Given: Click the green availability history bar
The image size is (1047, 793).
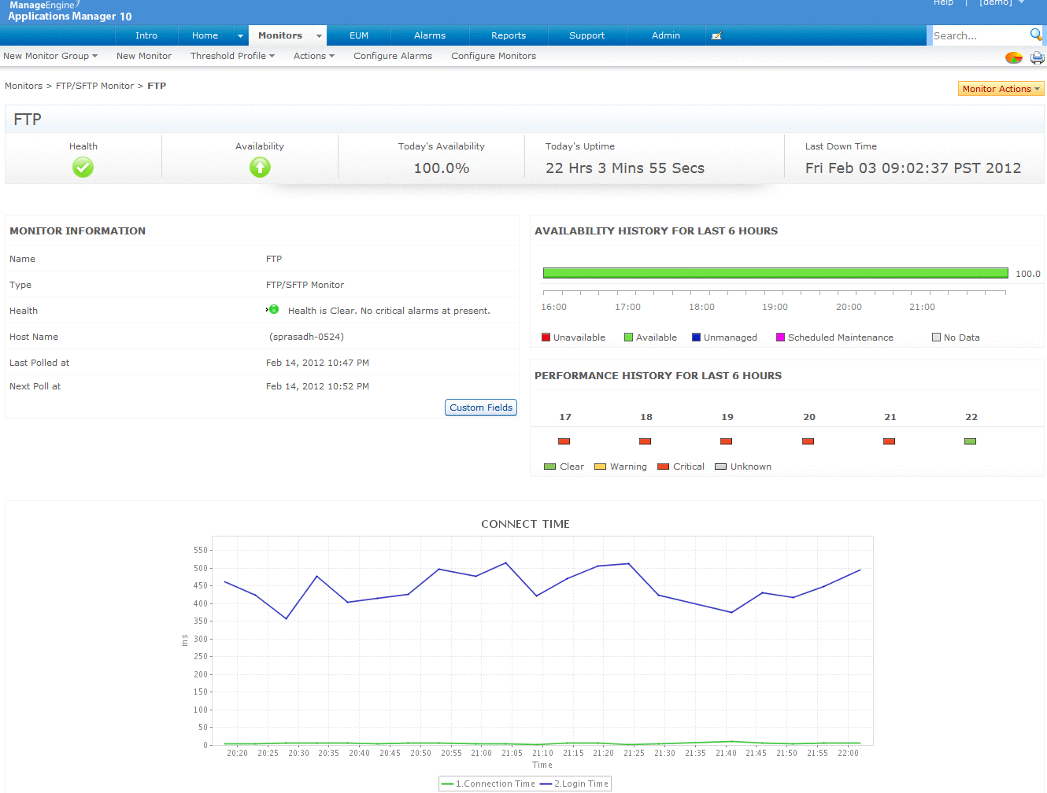Looking at the screenshot, I should (775, 273).
